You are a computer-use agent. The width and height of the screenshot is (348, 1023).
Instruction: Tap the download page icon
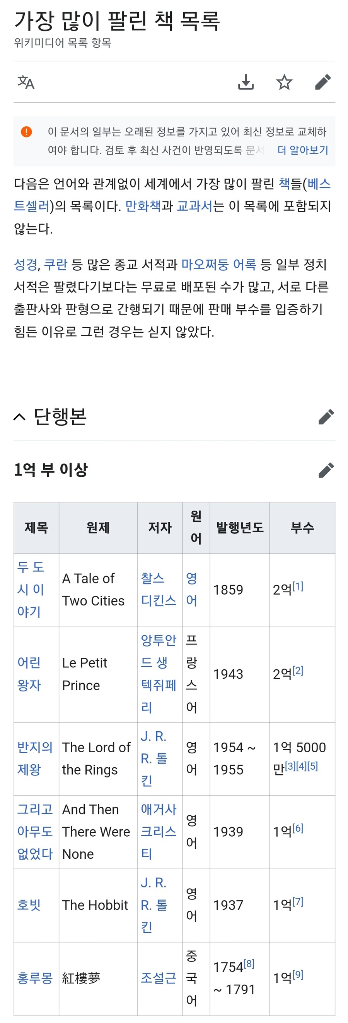[246, 82]
